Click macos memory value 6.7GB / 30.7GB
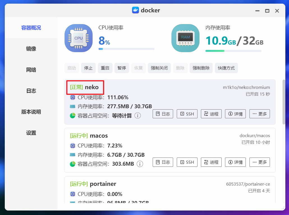289x215 pixels. (126, 155)
